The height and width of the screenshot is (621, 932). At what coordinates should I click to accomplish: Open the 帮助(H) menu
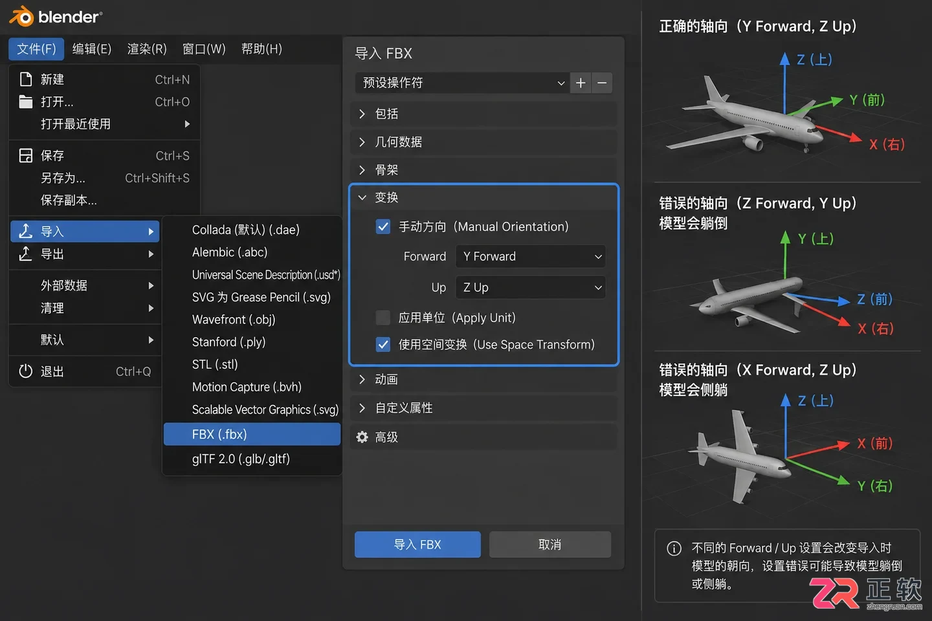pyautogui.click(x=261, y=49)
